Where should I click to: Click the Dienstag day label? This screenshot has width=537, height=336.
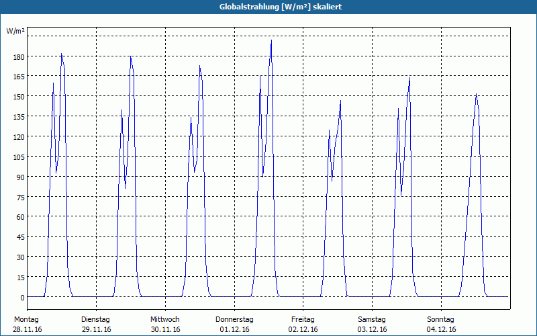pos(95,320)
